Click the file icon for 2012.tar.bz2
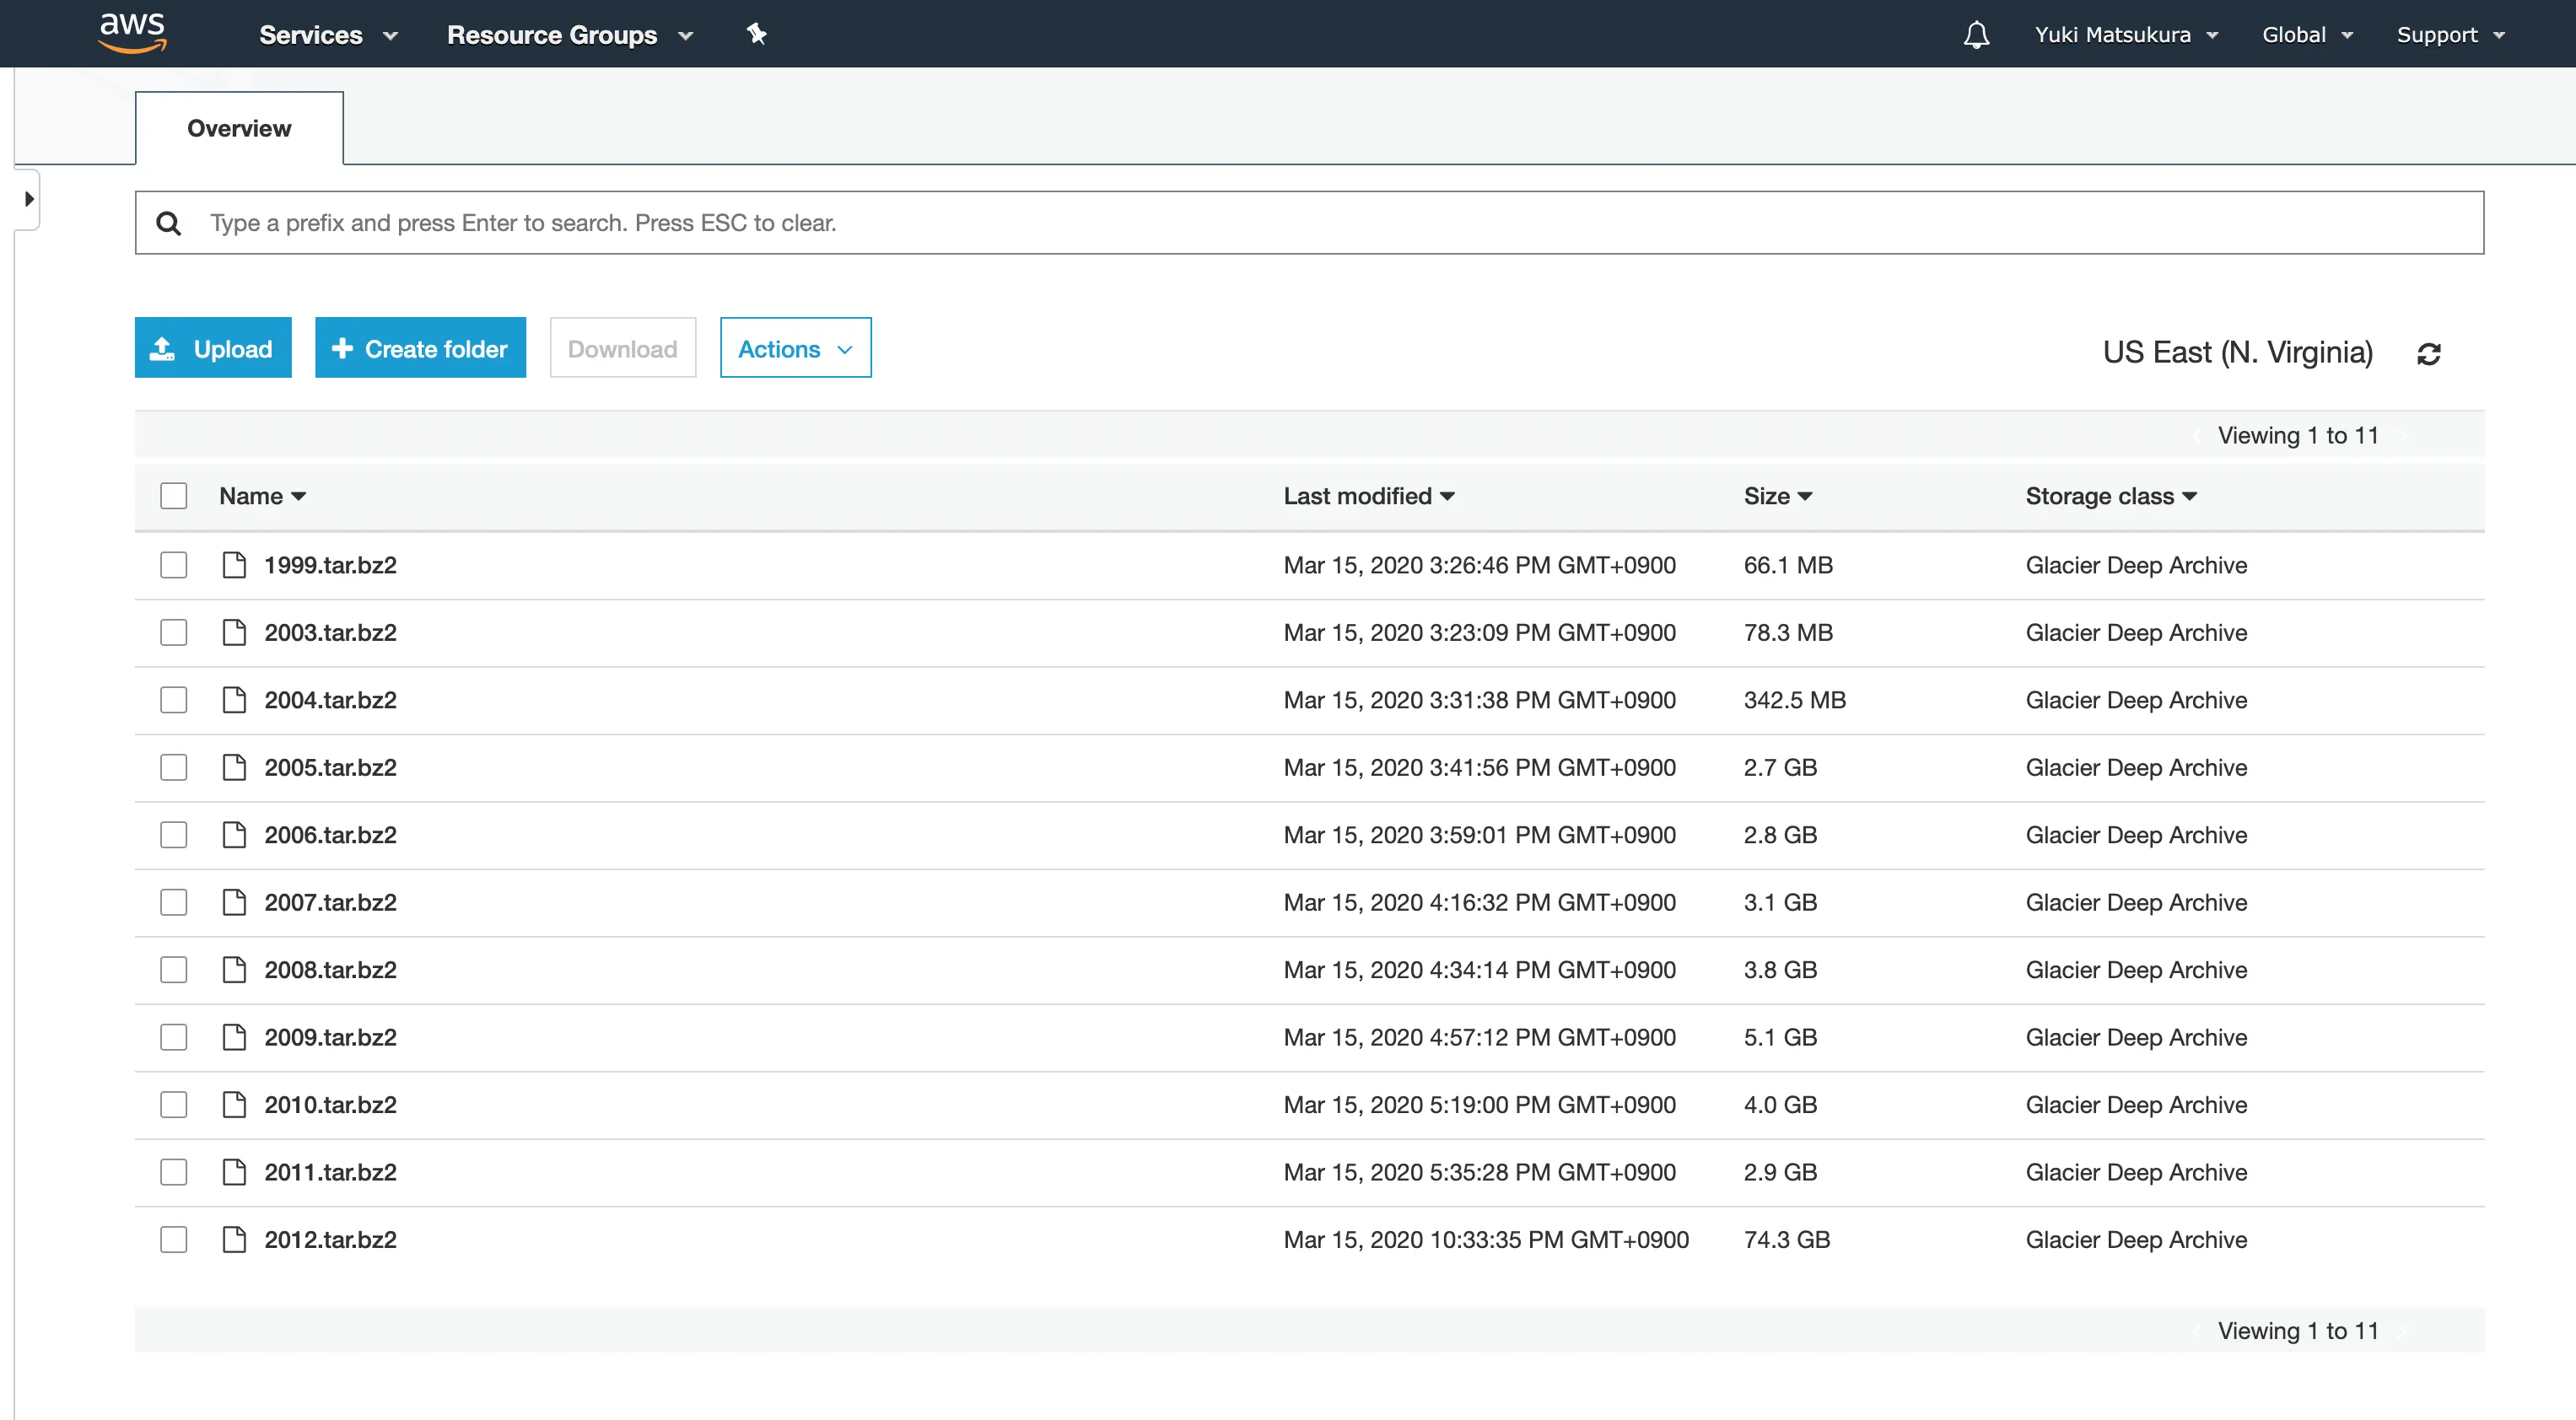Viewport: 2576px width, 1420px height. [x=234, y=1240]
